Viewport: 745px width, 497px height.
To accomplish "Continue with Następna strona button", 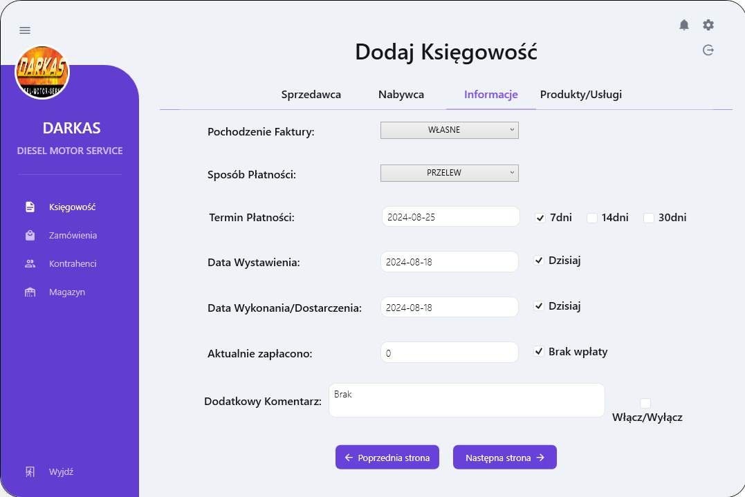I will coord(504,457).
